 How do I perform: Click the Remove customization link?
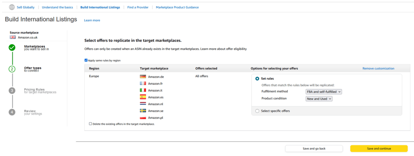tap(378, 68)
